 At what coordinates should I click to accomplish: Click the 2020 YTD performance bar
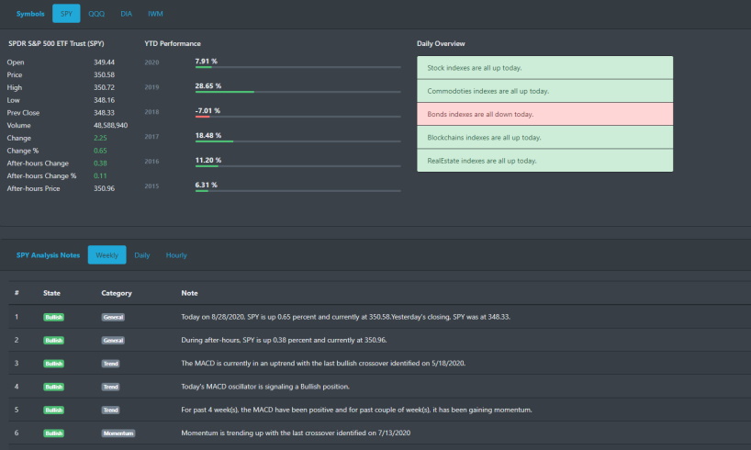[297, 67]
